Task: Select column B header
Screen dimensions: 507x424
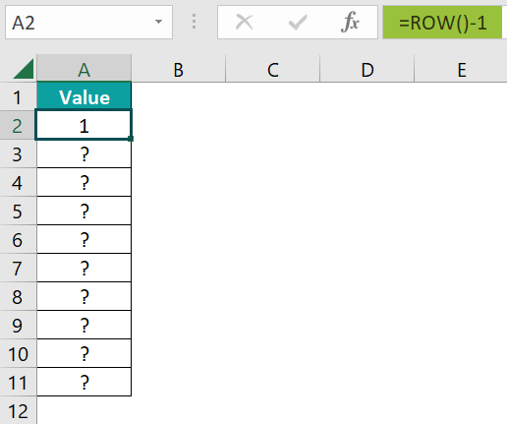Action: point(179,69)
